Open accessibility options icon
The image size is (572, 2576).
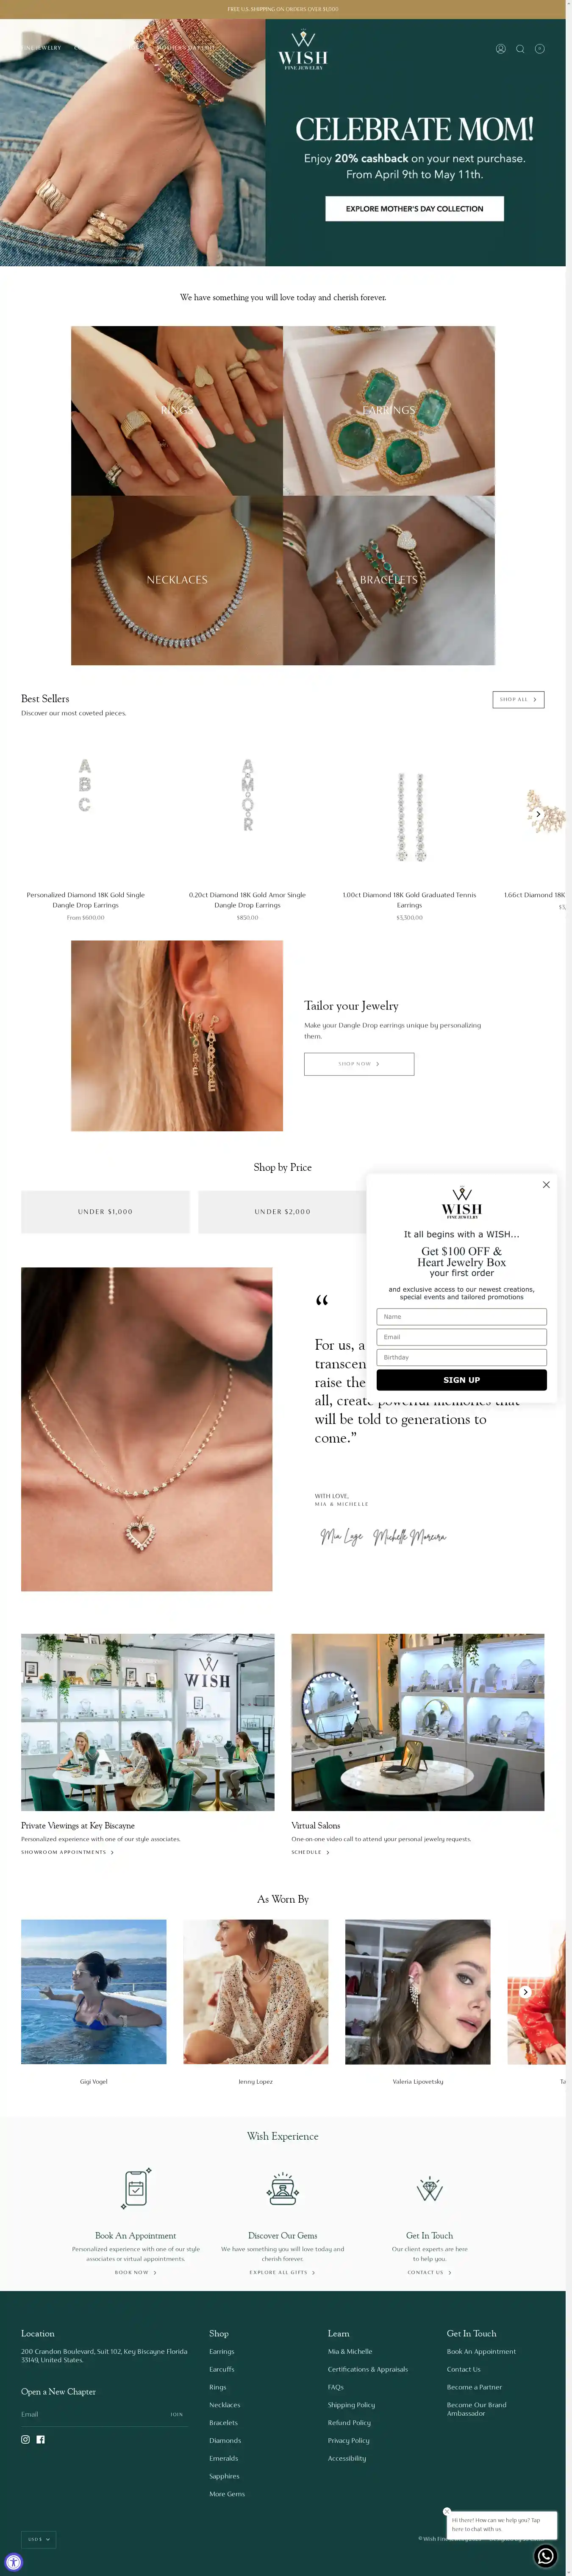click(13, 2562)
